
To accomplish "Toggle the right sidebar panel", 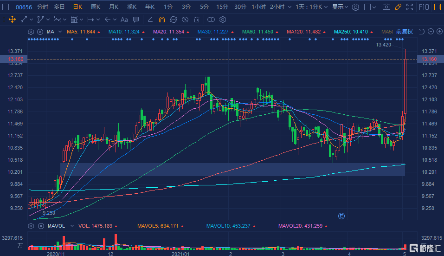I will pyautogui.click(x=437, y=7).
